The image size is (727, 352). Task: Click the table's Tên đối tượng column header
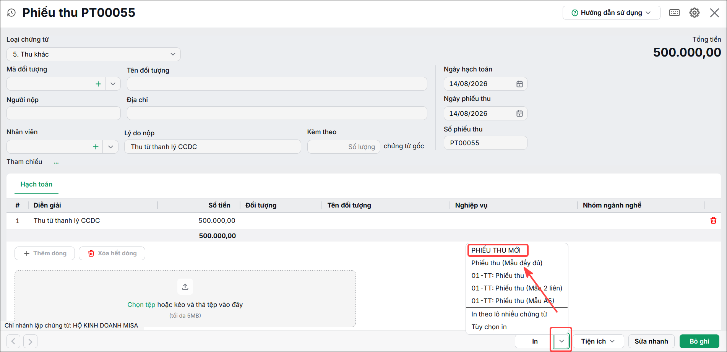(349, 205)
